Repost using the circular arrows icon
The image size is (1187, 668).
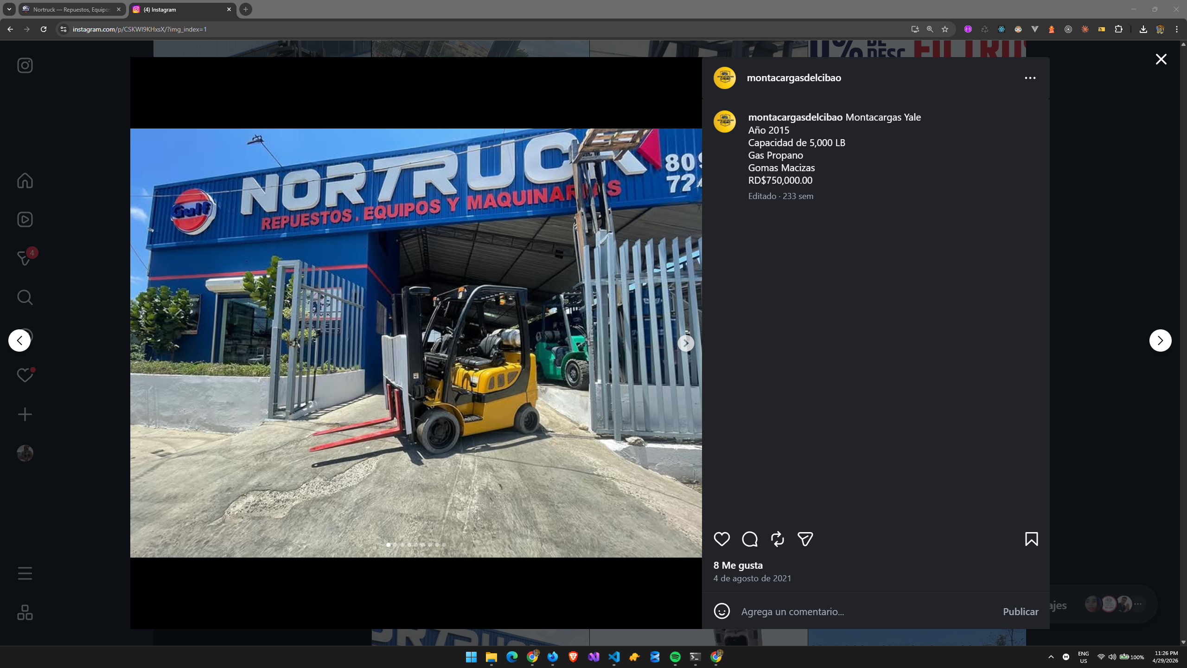[777, 539]
